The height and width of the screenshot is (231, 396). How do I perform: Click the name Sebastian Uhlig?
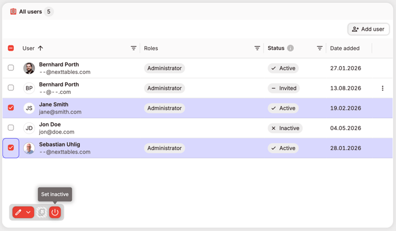click(x=60, y=144)
